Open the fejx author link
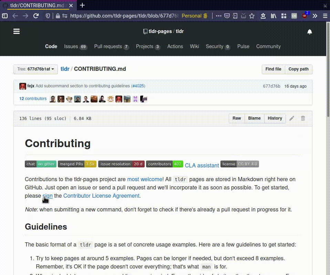The height and width of the screenshot is (275, 330). click(x=31, y=86)
